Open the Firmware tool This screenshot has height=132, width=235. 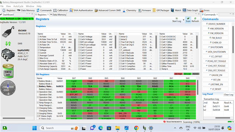(144, 10)
